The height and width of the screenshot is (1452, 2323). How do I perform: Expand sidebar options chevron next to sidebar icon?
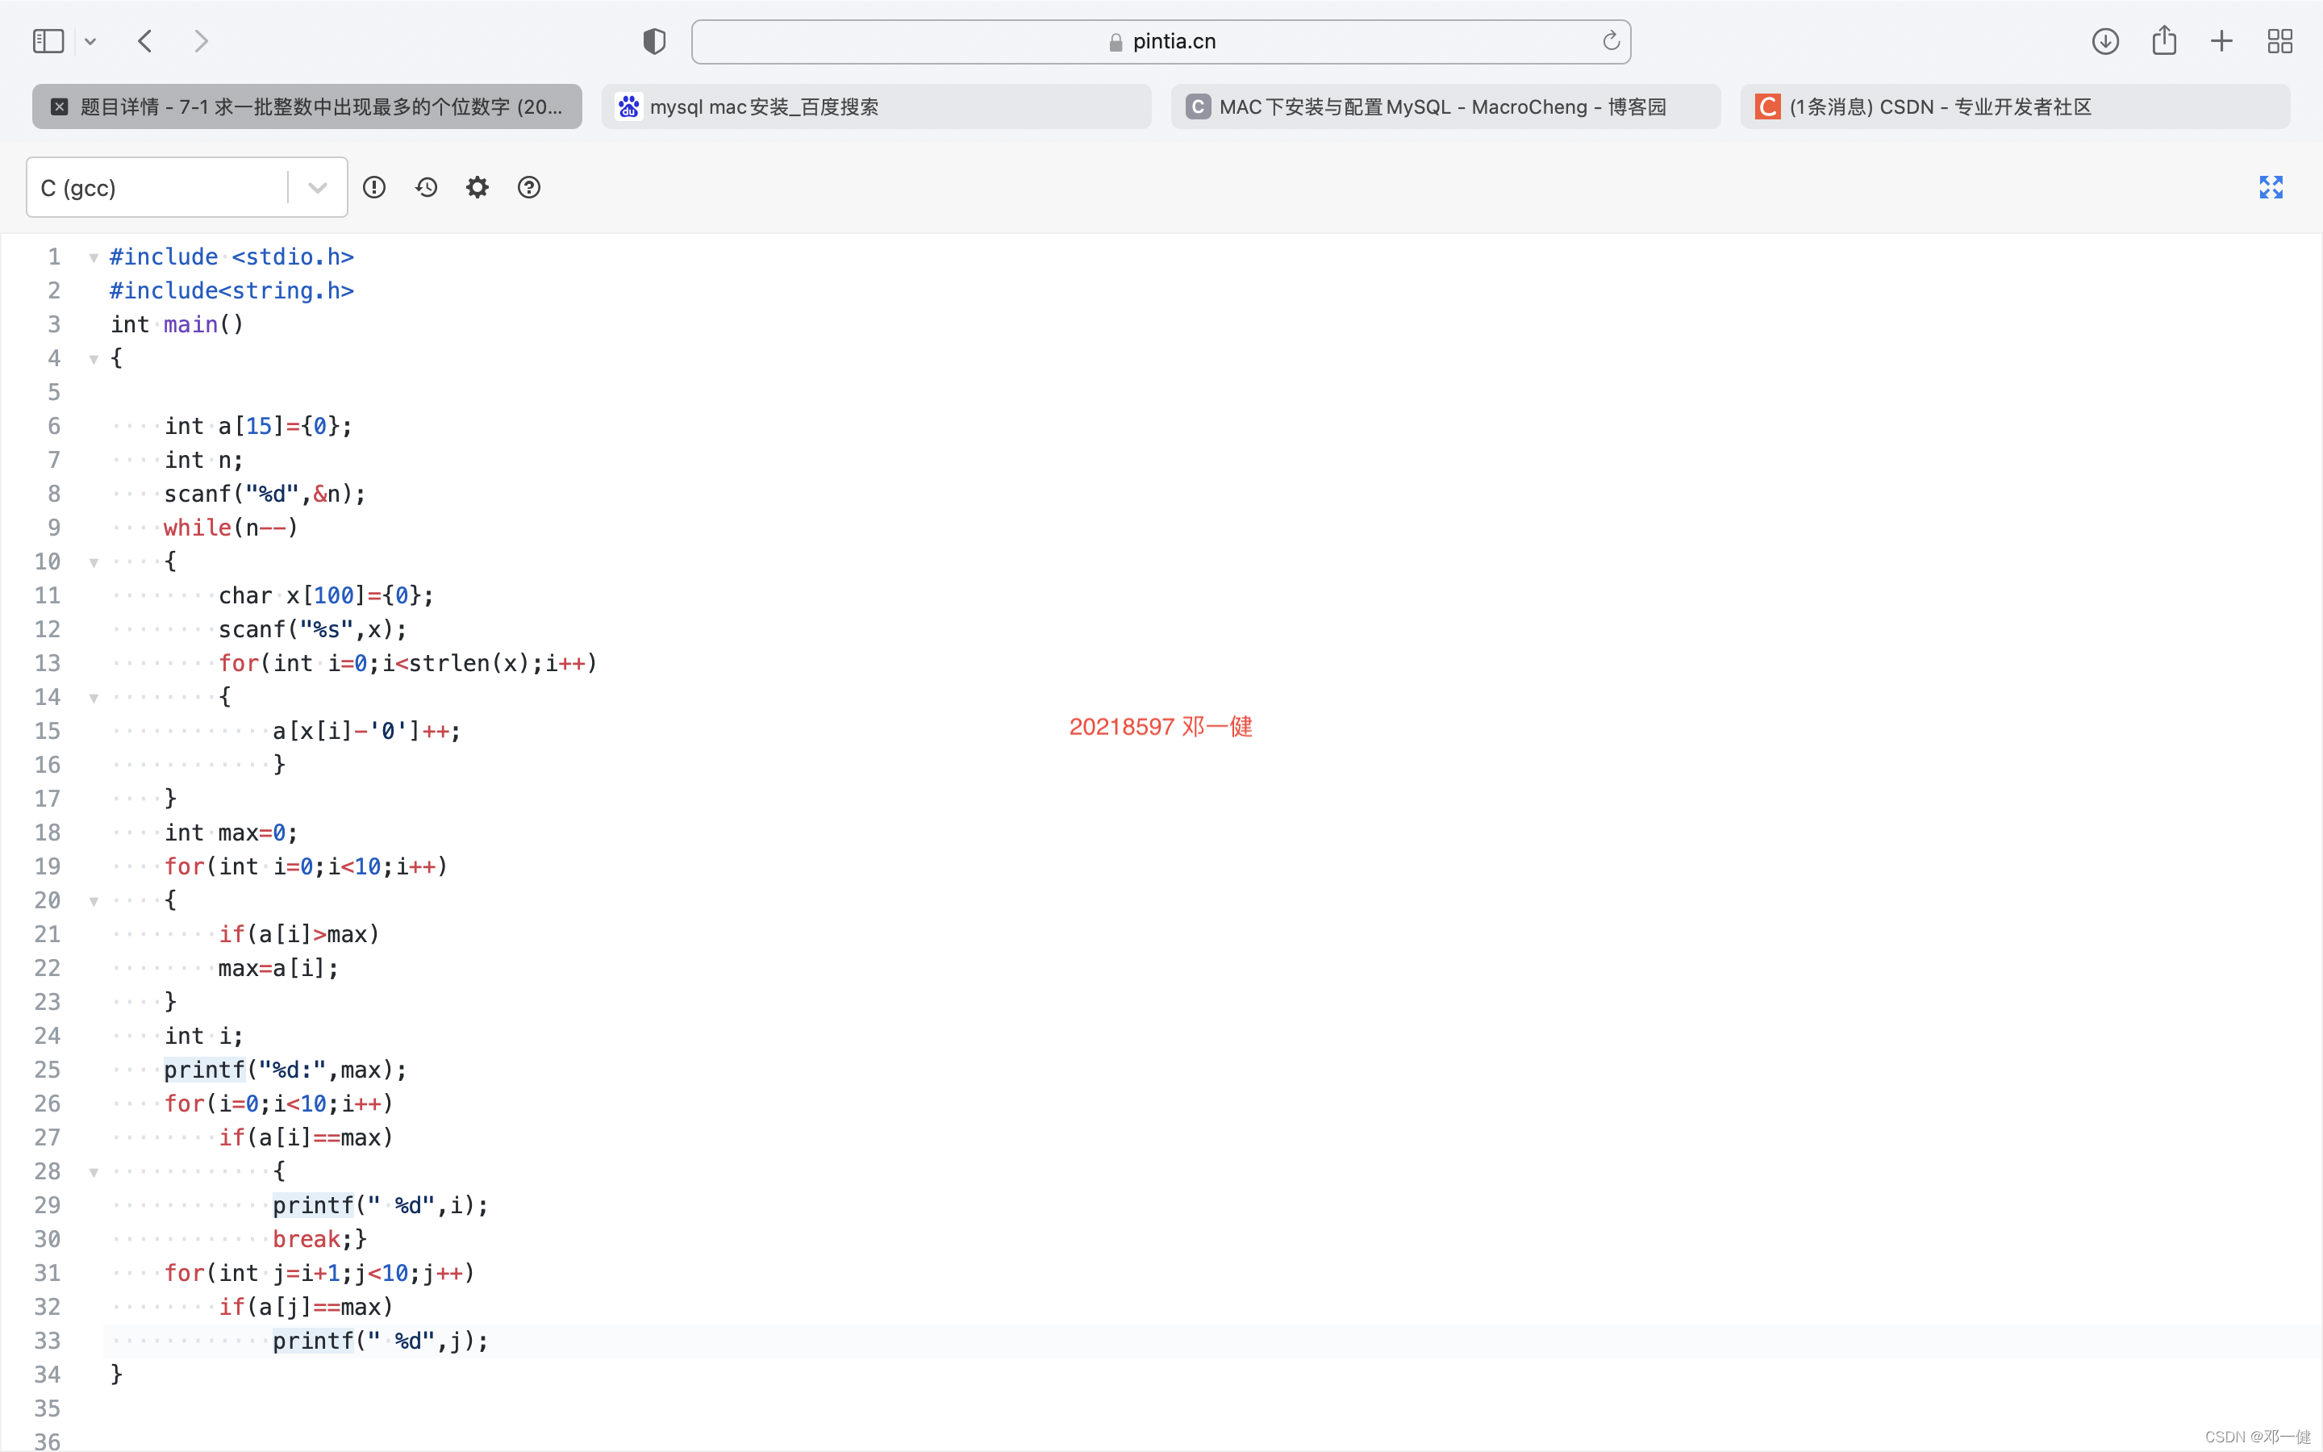[90, 41]
